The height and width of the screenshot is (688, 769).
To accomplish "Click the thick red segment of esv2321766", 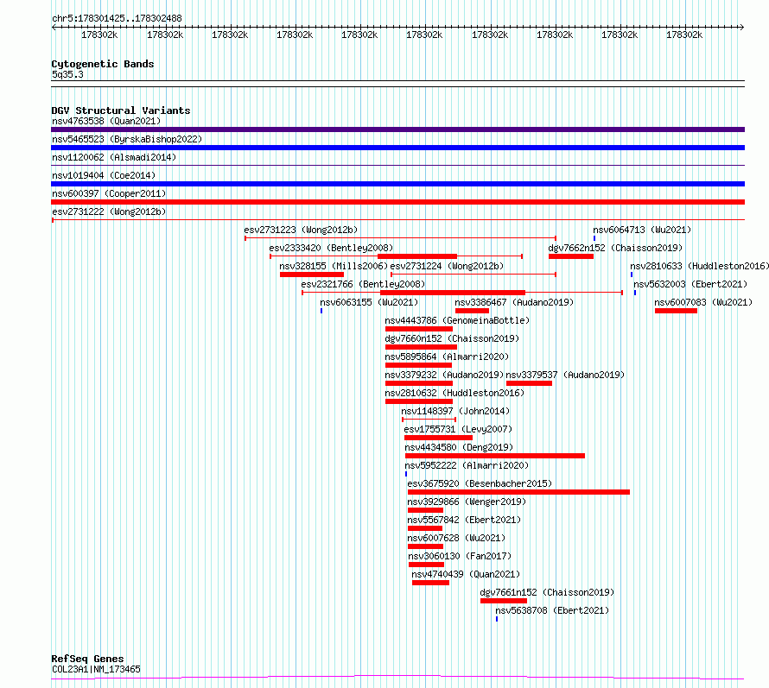I will click(453, 293).
